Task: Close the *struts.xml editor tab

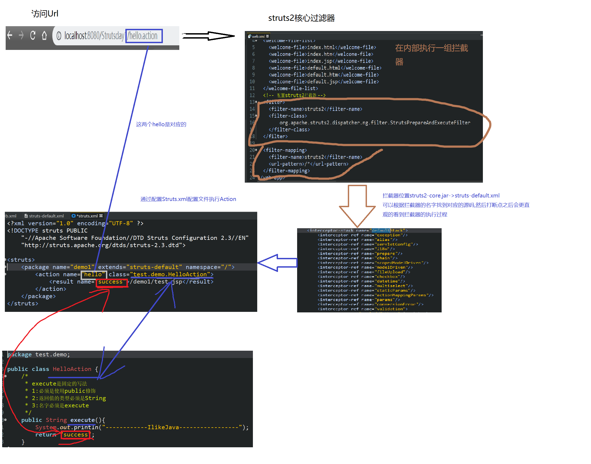Action: click(x=101, y=216)
